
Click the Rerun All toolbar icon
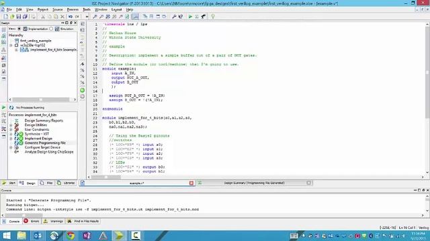coord(197,17)
